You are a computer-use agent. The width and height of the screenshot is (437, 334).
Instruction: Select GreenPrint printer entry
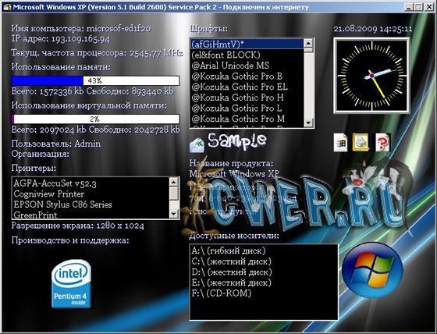91,215
